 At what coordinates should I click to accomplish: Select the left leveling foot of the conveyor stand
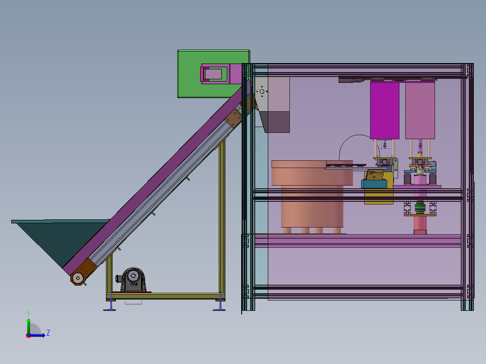[110, 302]
